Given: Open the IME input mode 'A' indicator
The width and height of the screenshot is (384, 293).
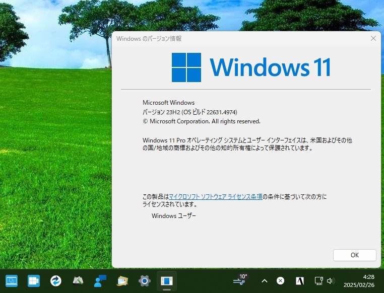Looking at the screenshot, I should pos(300,281).
